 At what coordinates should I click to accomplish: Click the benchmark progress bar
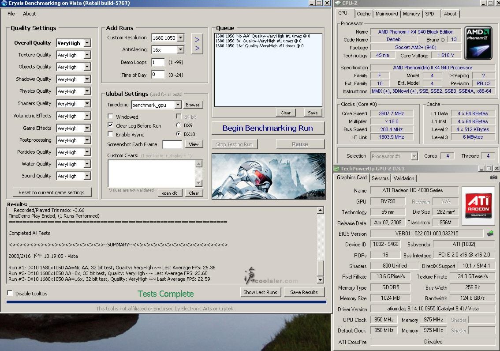click(166, 302)
